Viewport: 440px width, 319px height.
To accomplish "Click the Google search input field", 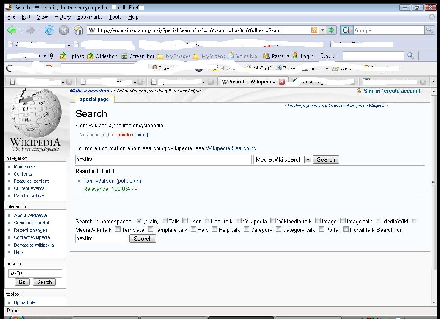I will [x=389, y=30].
